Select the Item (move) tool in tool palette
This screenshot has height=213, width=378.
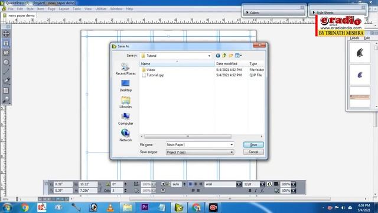pos(6,34)
